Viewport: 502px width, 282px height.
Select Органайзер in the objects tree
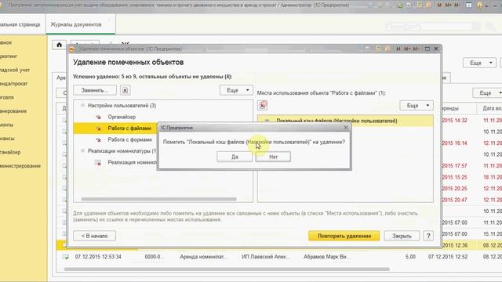coord(122,117)
